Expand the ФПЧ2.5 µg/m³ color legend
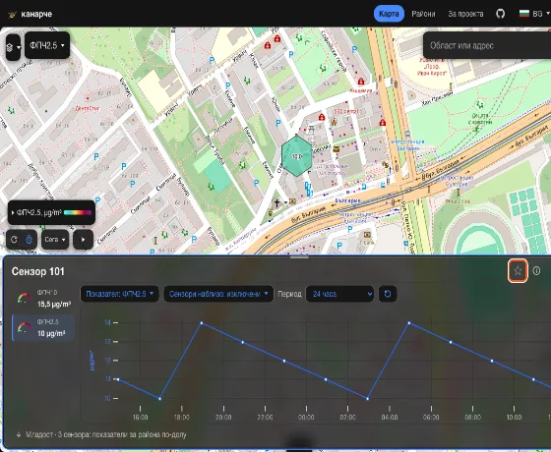Image resolution: width=551 pixels, height=452 pixels. click(51, 212)
